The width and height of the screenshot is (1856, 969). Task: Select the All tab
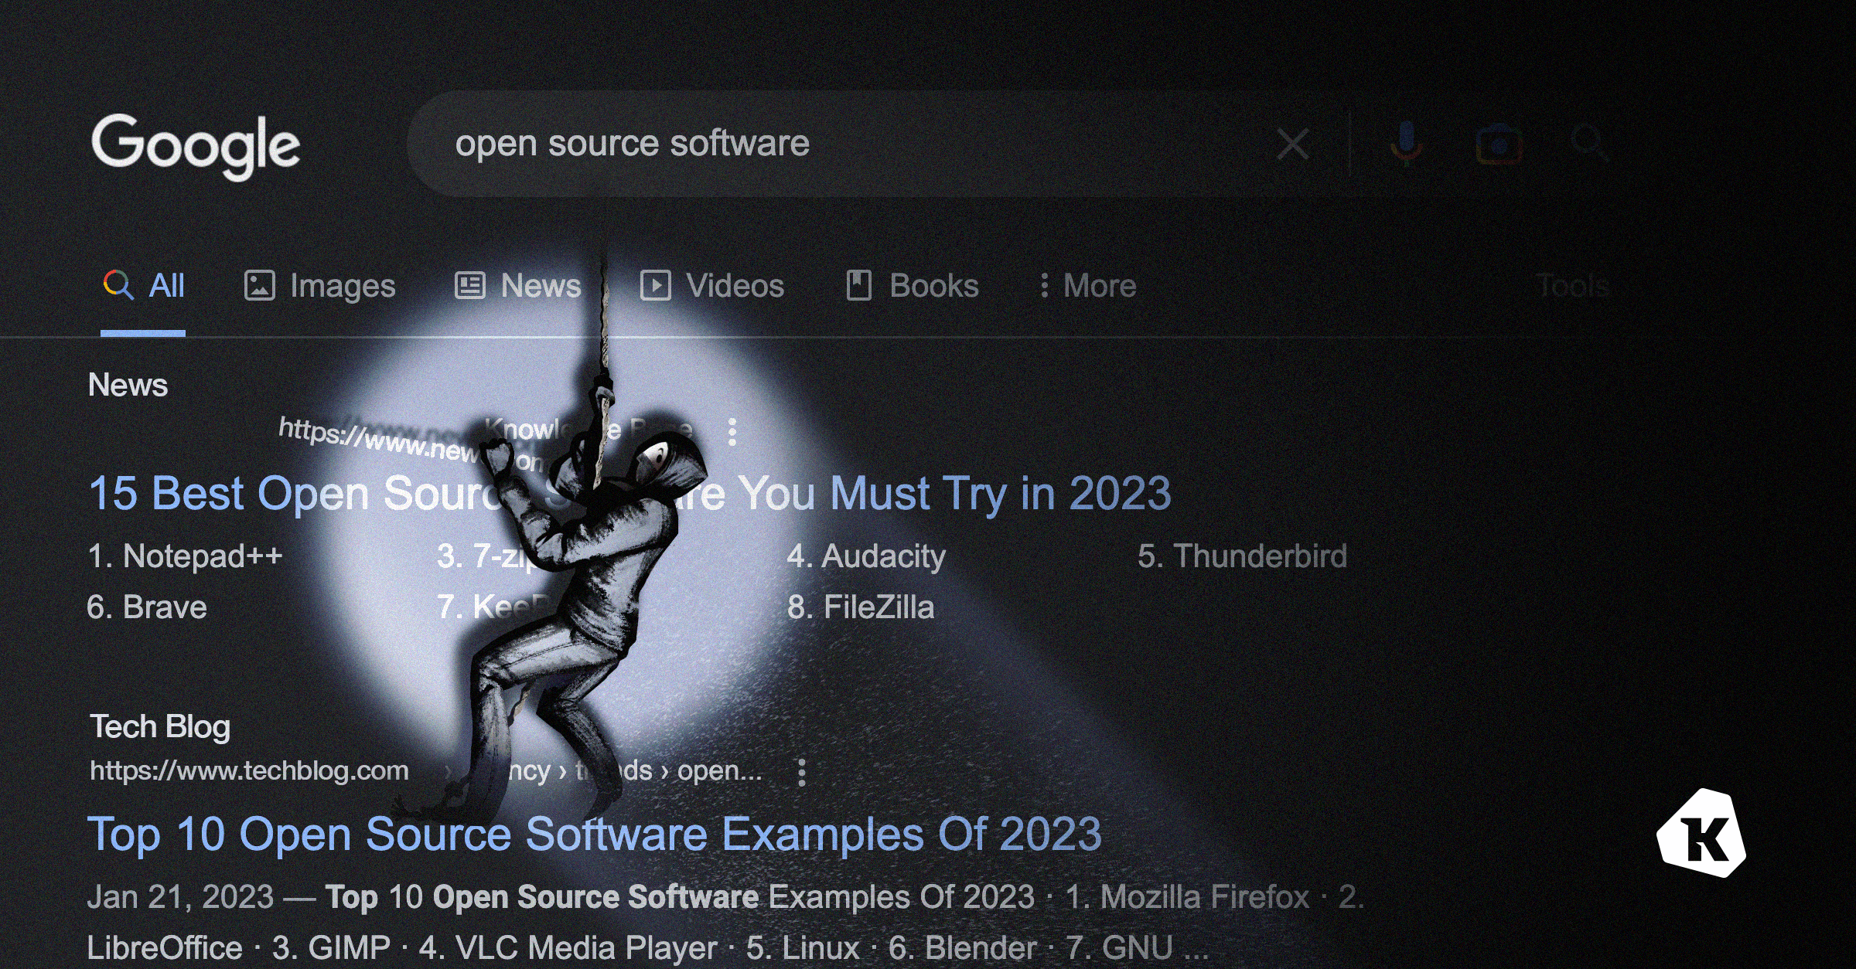tap(144, 286)
